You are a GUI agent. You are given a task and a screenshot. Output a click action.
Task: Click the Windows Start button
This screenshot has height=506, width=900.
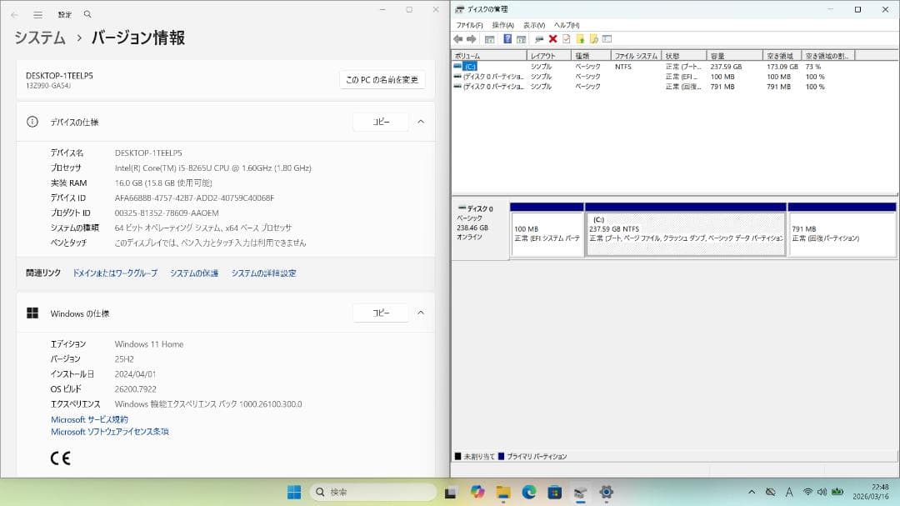pos(294,492)
